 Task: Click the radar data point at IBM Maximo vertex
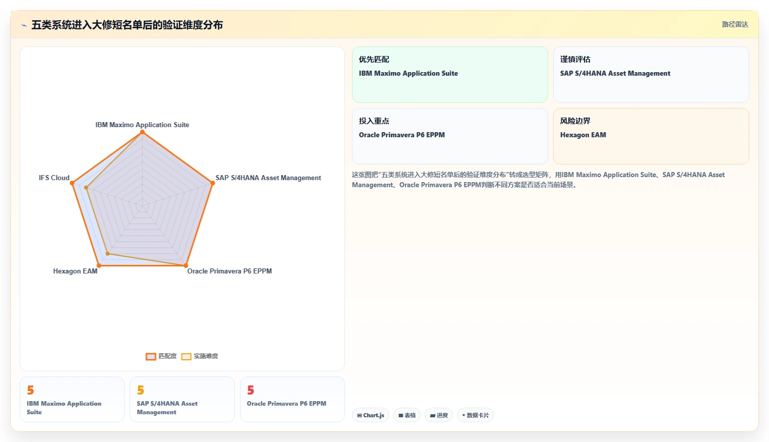pos(142,132)
